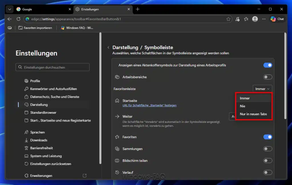The height and width of the screenshot is (185, 292).
Task: Disable the Favoriten toggle
Action: 267,137
